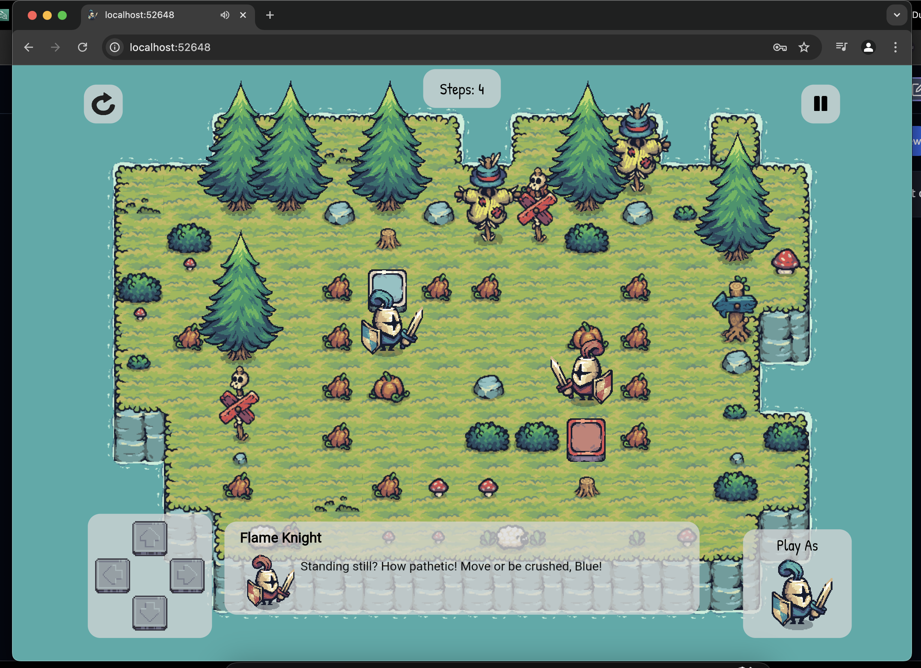This screenshot has width=921, height=668.
Task: Click the Flame Knight dialogue box
Action: point(461,568)
